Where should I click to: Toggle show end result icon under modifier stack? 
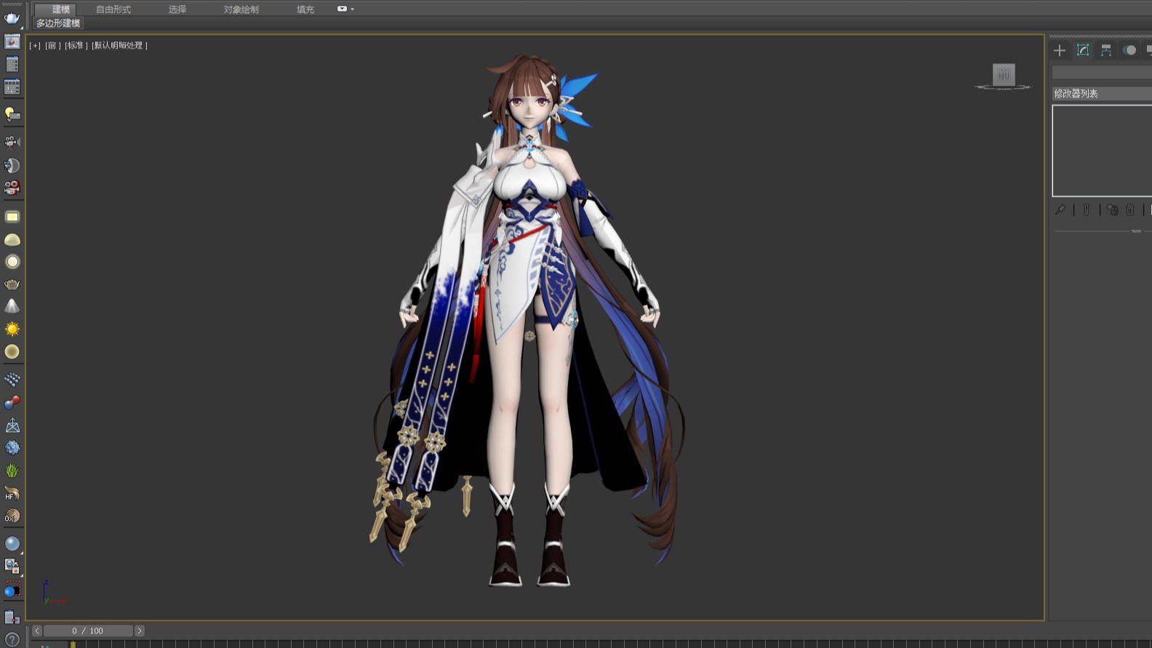(x=1087, y=210)
